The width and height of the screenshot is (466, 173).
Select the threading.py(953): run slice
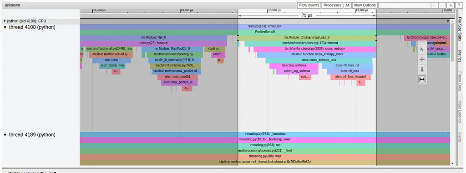[x=265, y=145]
